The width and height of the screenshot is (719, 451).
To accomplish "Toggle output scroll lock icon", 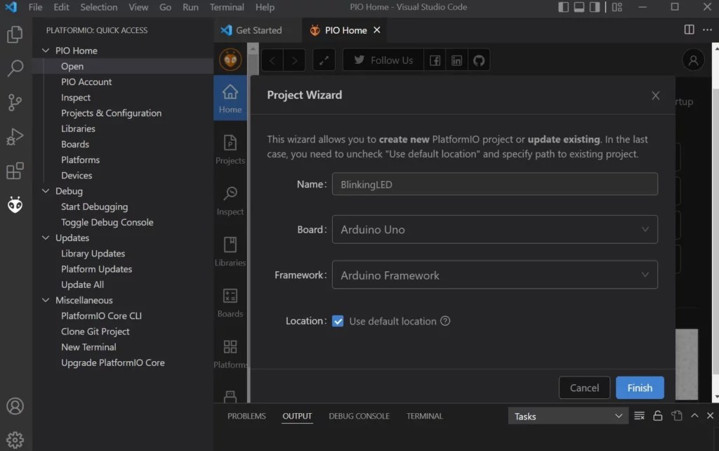I will coord(657,416).
